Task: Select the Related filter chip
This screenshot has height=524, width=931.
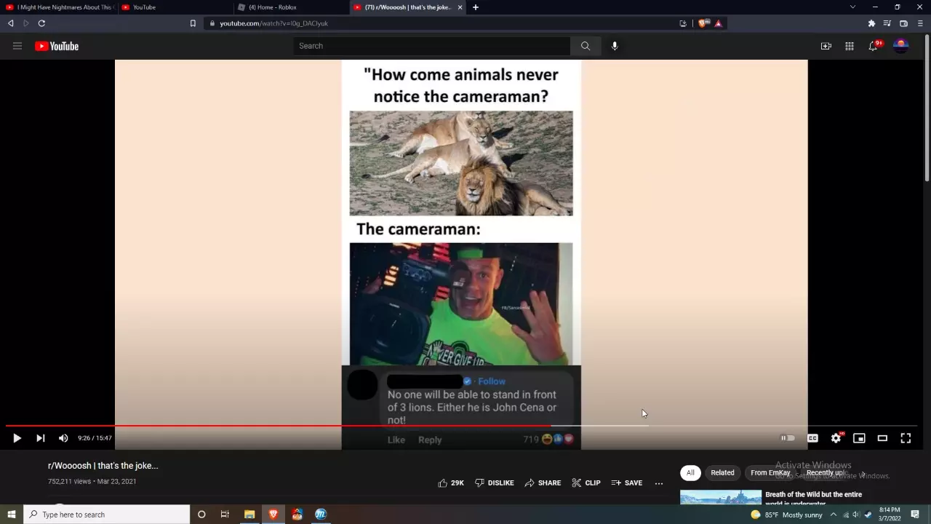Action: [722, 472]
